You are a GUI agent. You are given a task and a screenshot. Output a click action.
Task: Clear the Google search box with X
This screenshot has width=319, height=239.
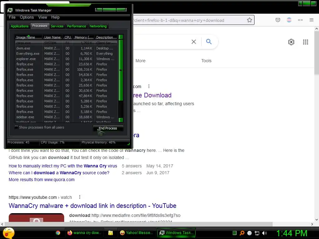tap(194, 42)
